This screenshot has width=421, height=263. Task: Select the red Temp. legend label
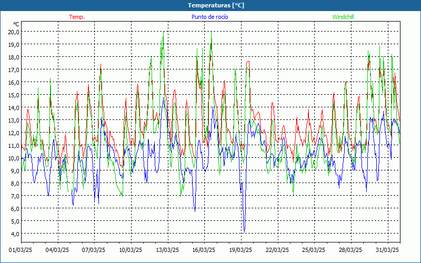(77, 17)
